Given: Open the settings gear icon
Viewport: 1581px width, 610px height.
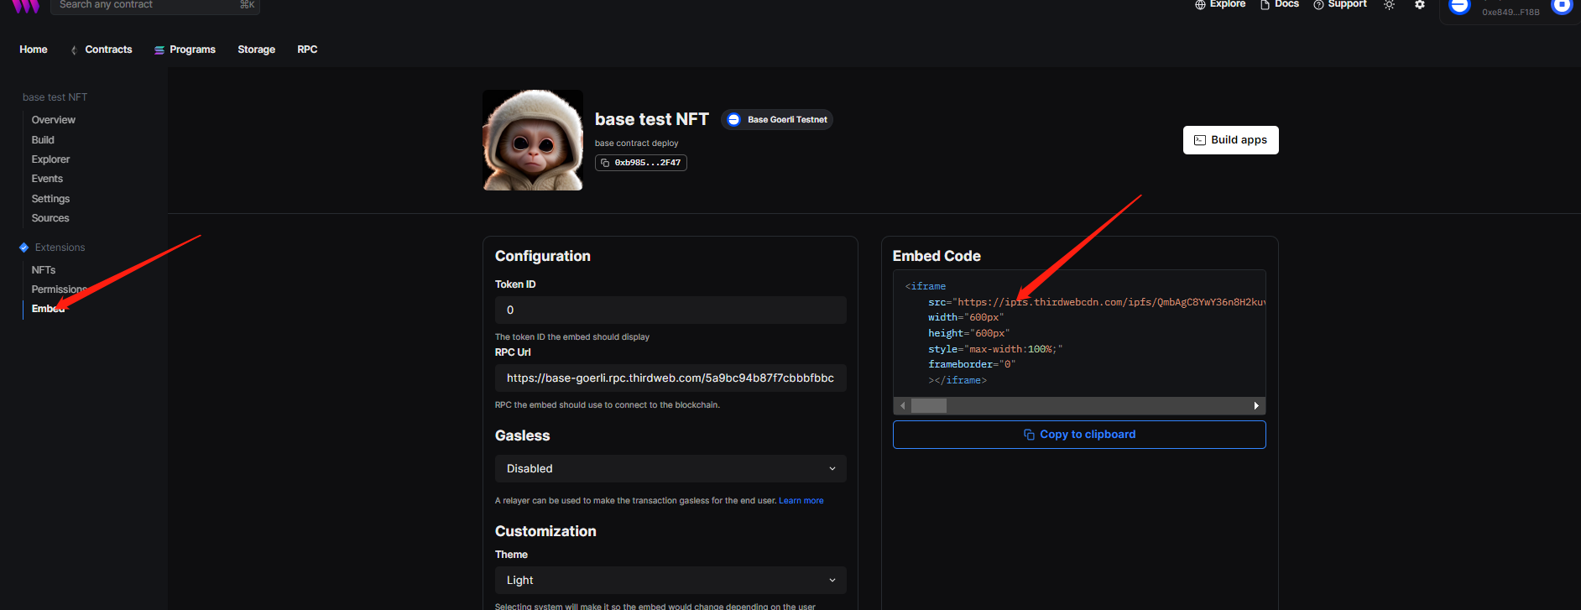Looking at the screenshot, I should 1420,4.
